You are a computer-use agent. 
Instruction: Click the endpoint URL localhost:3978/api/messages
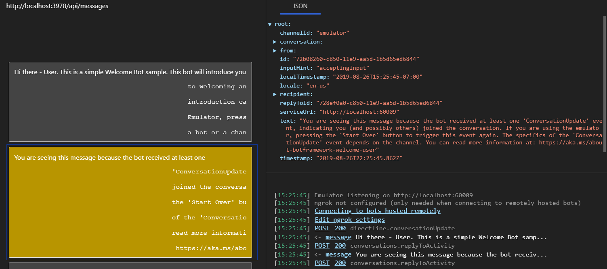click(57, 6)
